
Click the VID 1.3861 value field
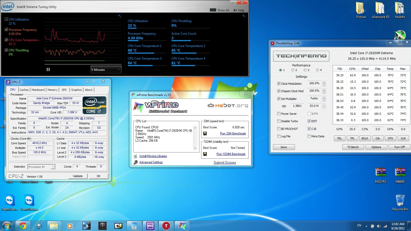click(297, 106)
